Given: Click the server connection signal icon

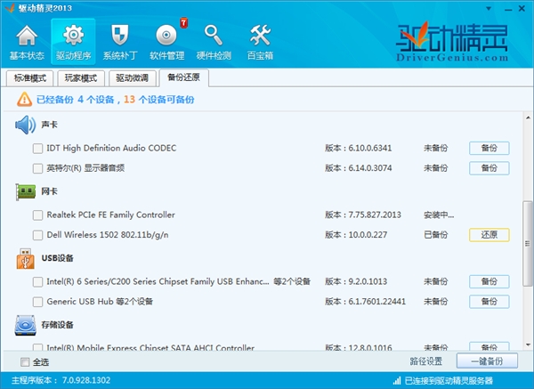Looking at the screenshot, I should tap(397, 380).
